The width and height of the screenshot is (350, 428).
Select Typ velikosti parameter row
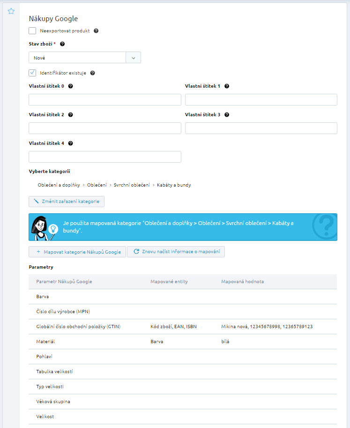(x=183, y=387)
